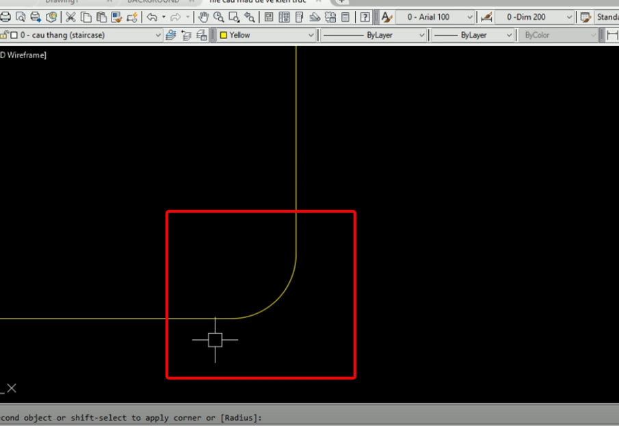619x426 pixels.
Task: Switch to the Drawing1 file tab
Action: (x=61, y=1)
